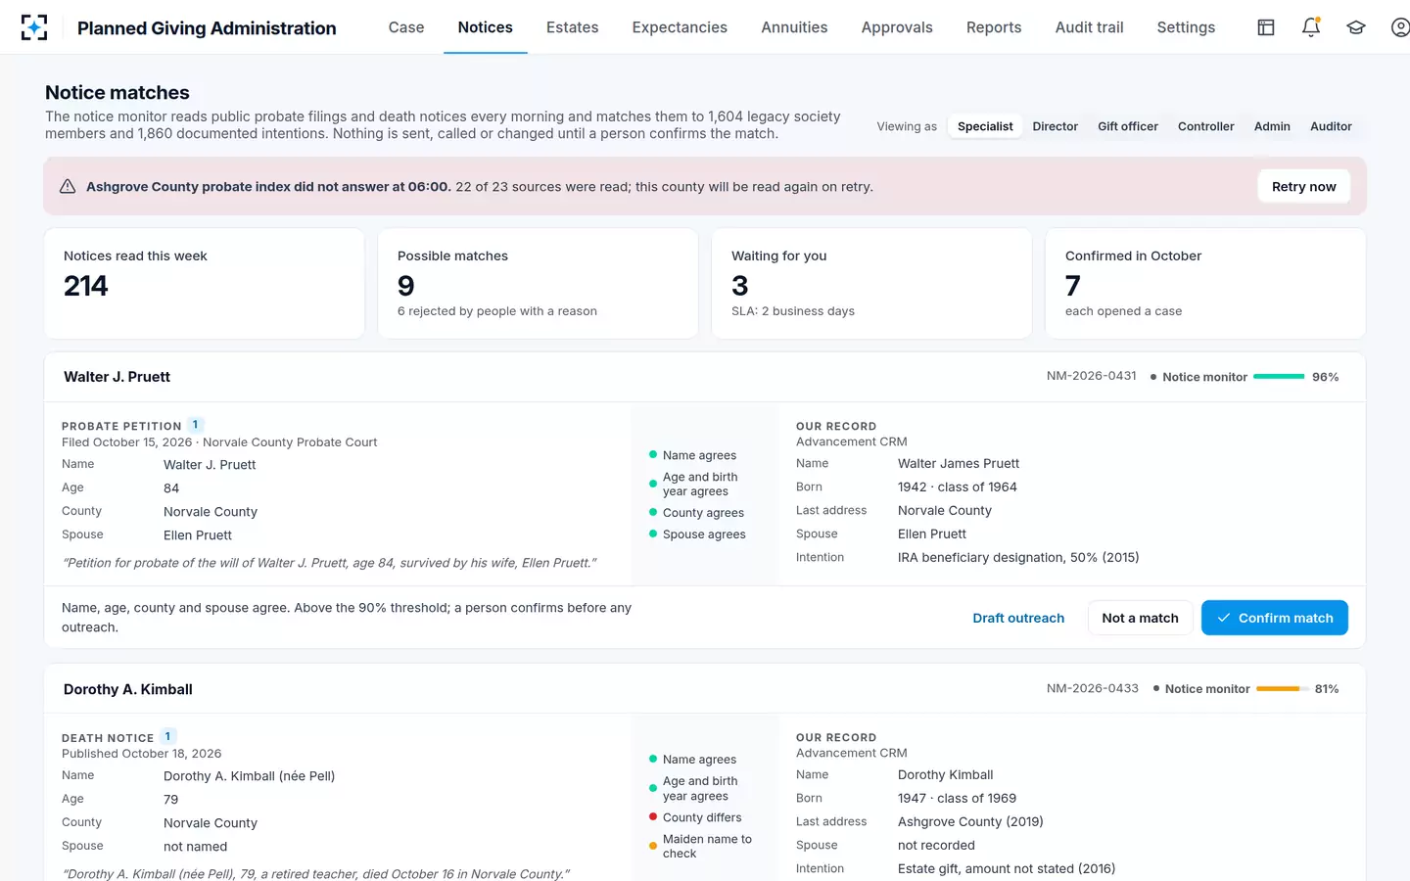The image size is (1410, 881).
Task: Open the Settings tab
Action: 1186,27
